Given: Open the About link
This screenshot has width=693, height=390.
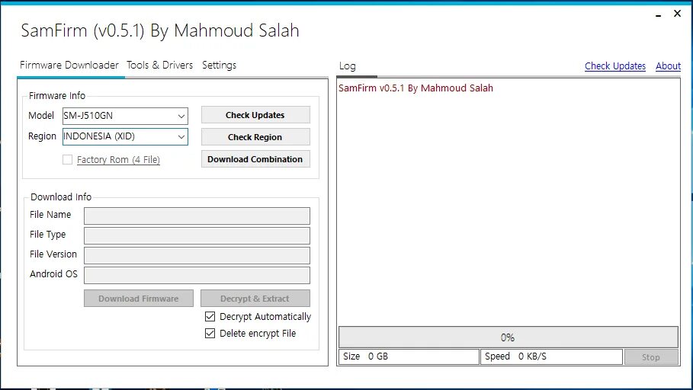Looking at the screenshot, I should (x=669, y=66).
